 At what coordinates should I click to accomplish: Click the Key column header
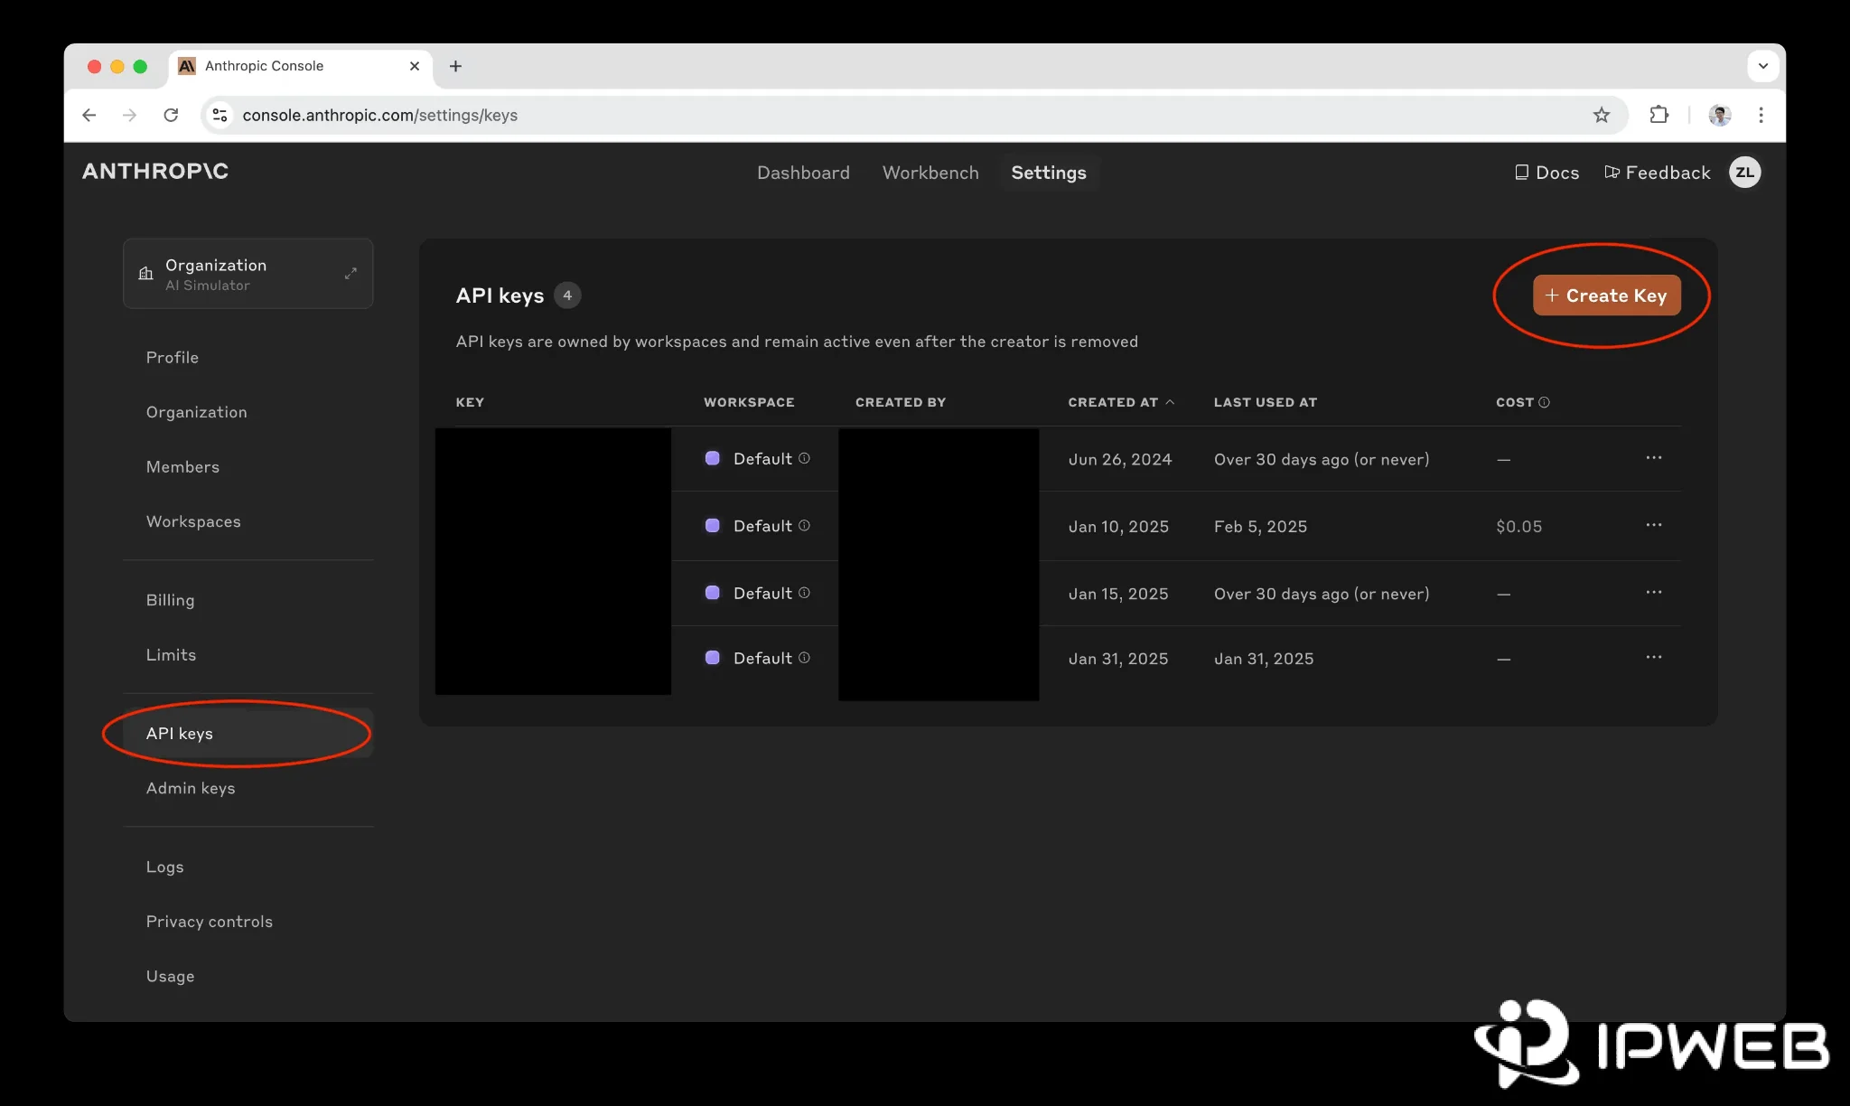point(470,402)
